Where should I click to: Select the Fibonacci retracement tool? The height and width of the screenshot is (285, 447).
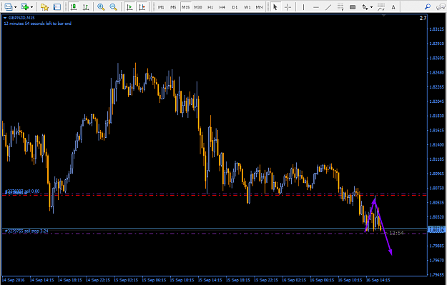[x=381, y=7]
